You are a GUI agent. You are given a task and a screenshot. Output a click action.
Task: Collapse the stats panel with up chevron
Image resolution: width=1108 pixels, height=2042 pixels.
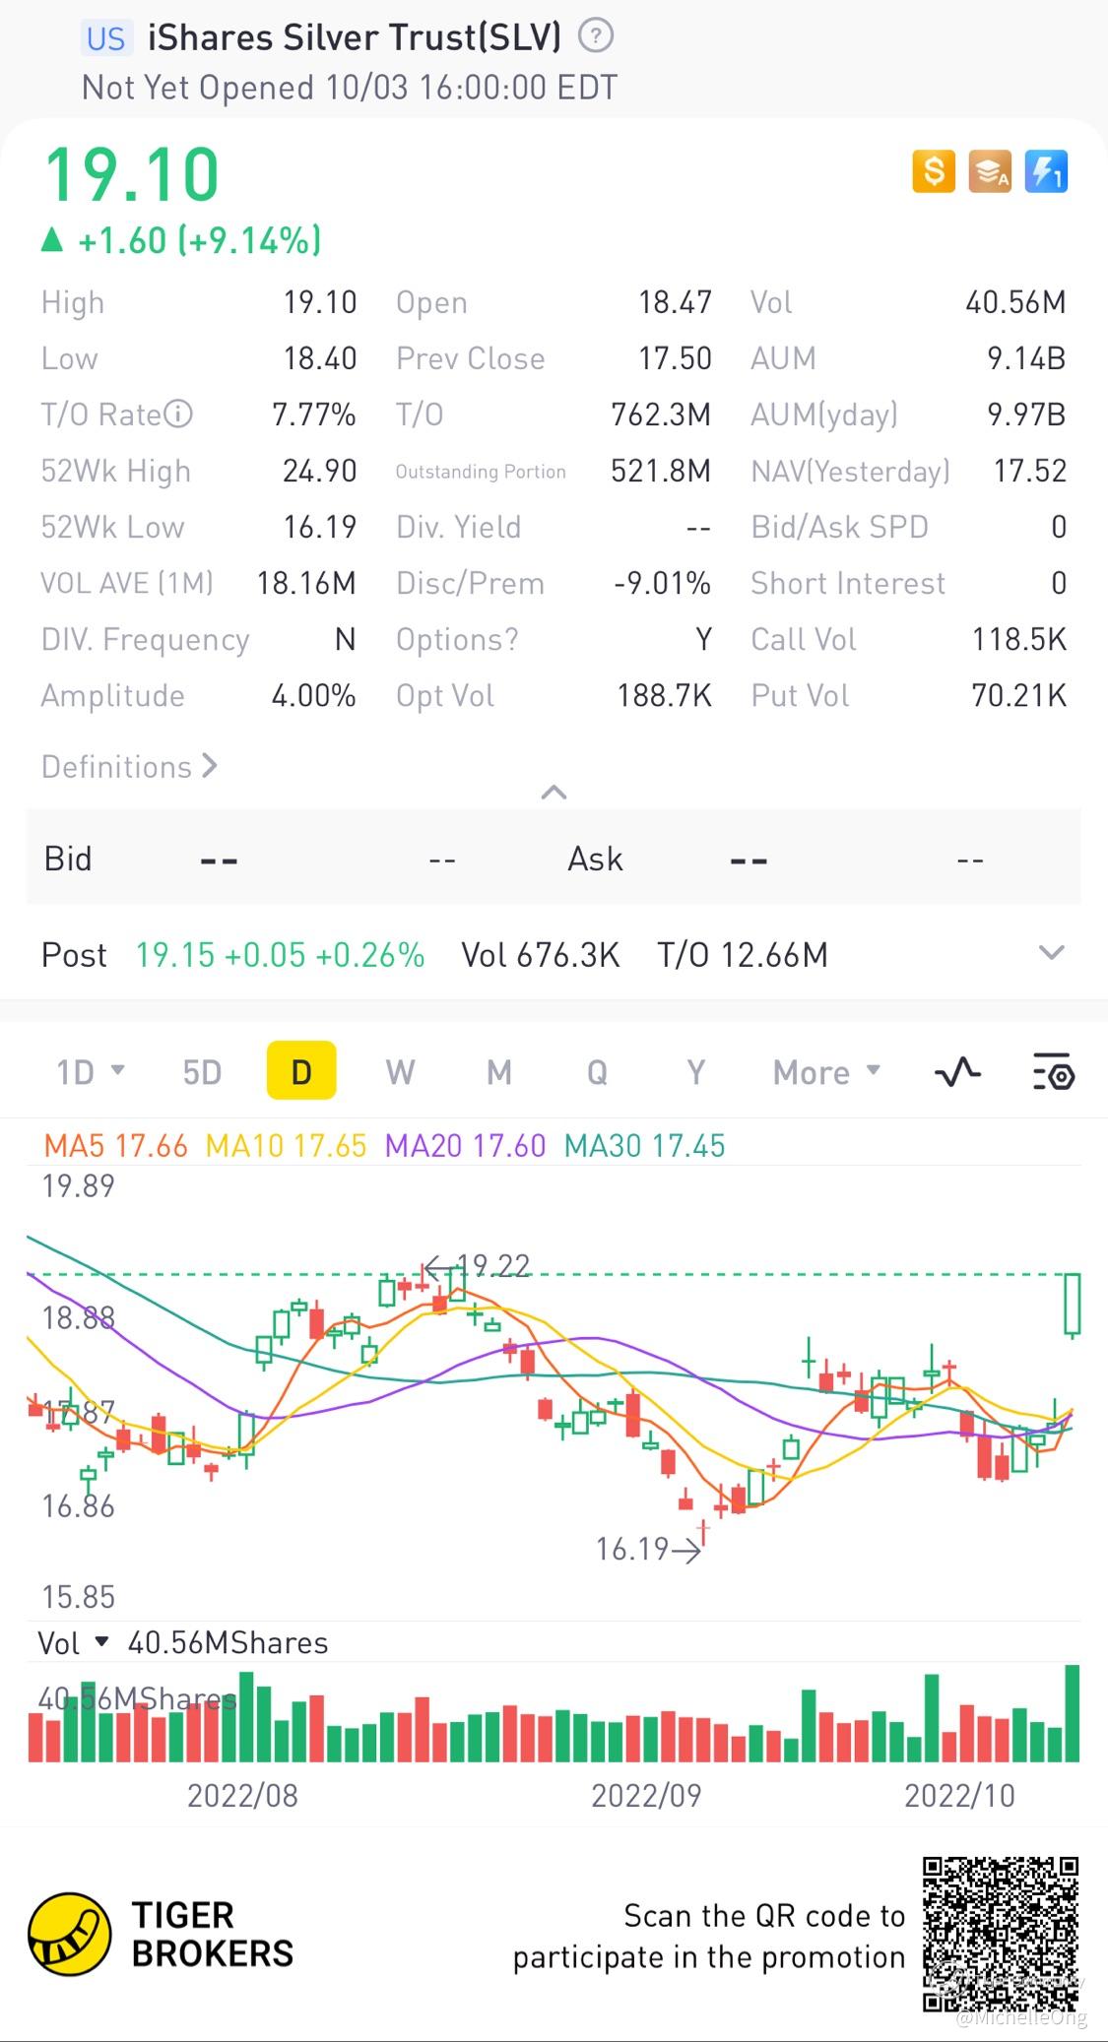[x=554, y=793]
